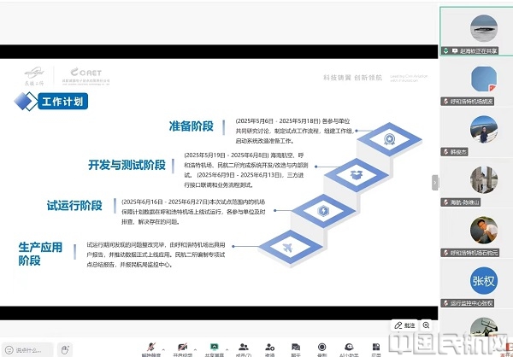Type in the 说点什么 chat input field
Screen dimensions: 513x357
[x=26, y=349]
